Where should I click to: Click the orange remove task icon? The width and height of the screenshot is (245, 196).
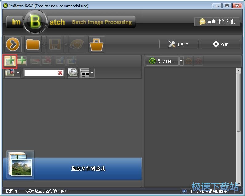click(x=189, y=61)
